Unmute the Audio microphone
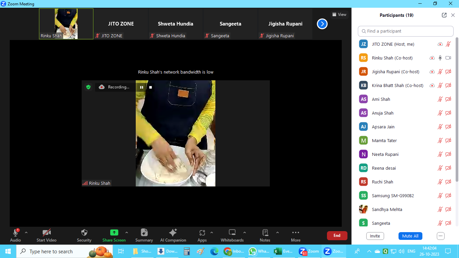459x258 pixels. (x=15, y=232)
